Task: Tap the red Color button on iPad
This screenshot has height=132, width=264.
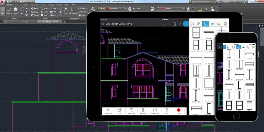Action: point(179,111)
